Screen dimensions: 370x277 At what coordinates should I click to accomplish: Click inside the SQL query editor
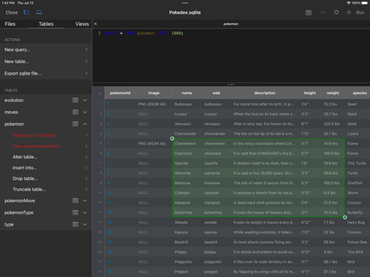click(x=231, y=56)
